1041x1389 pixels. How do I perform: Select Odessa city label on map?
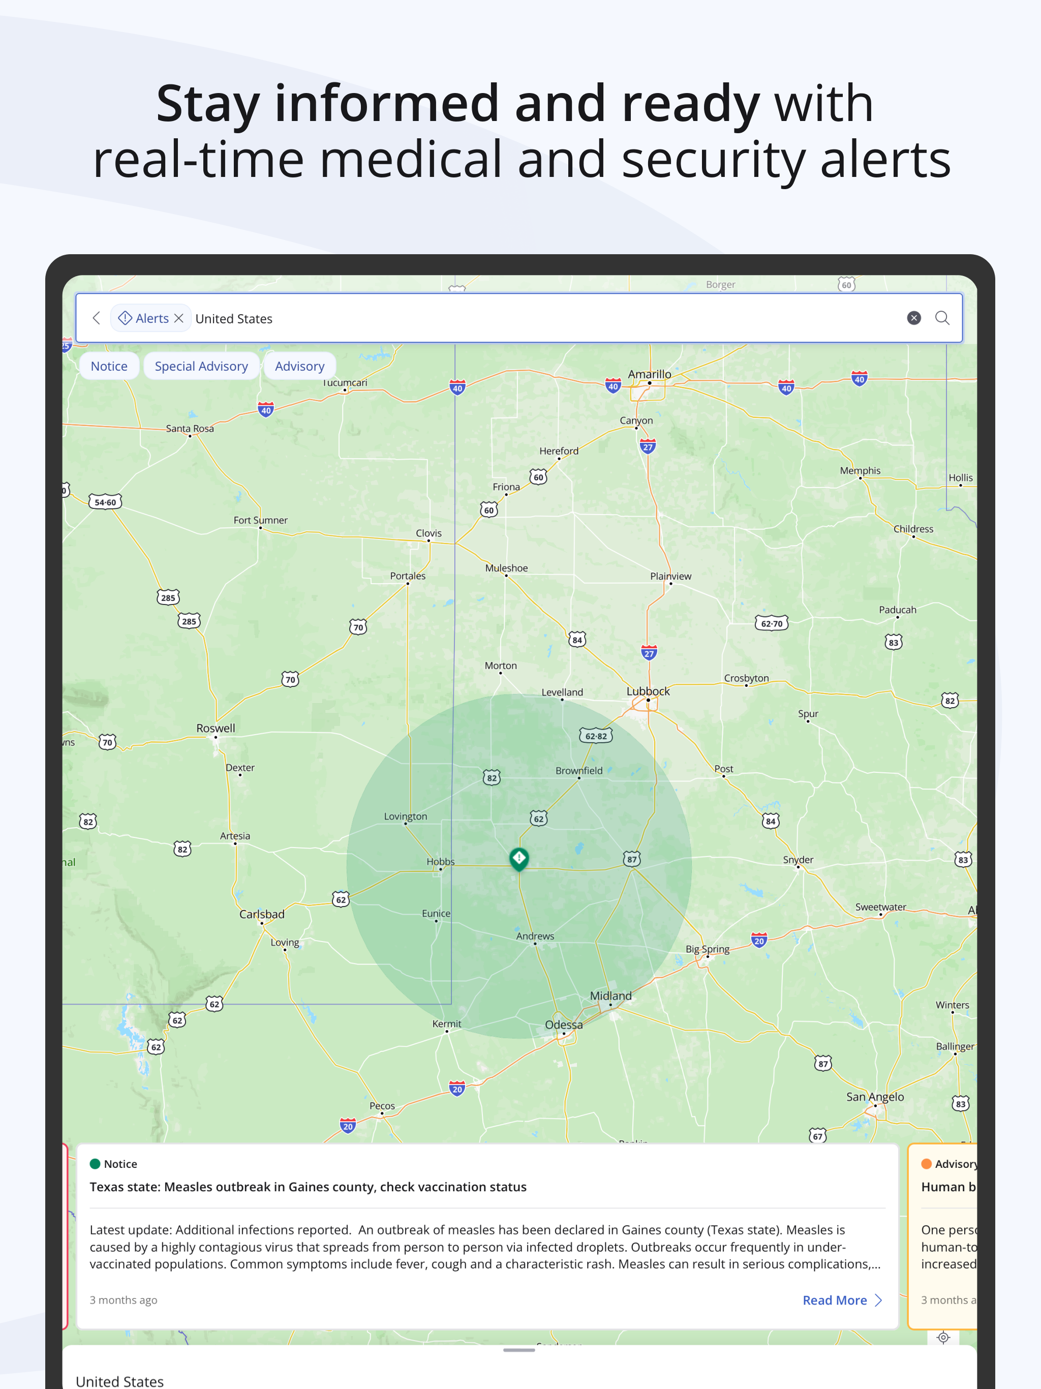pyautogui.click(x=564, y=1024)
